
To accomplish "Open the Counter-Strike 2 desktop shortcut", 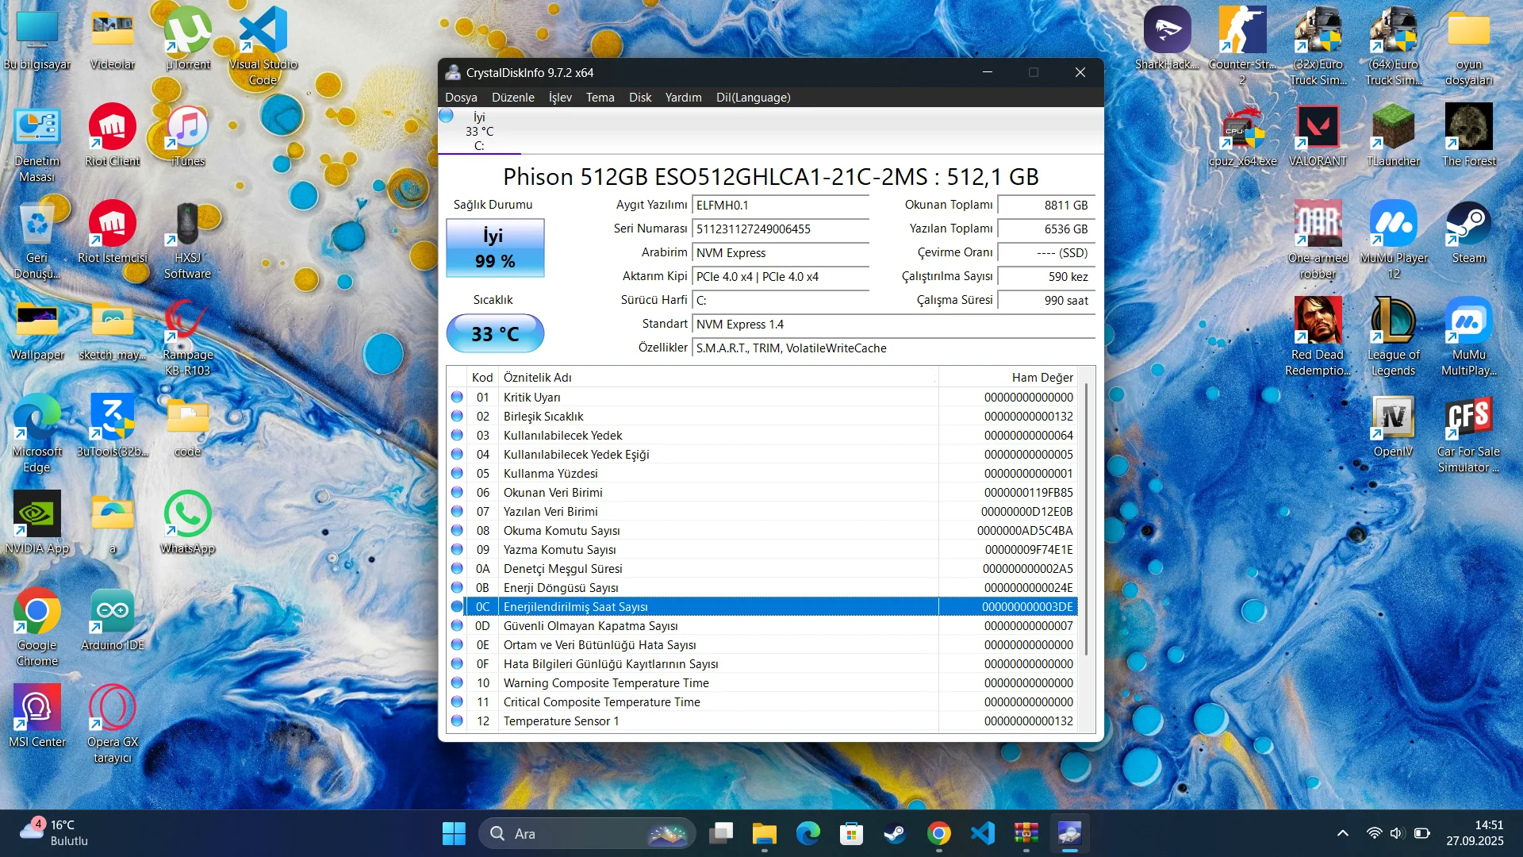I will point(1242,46).
